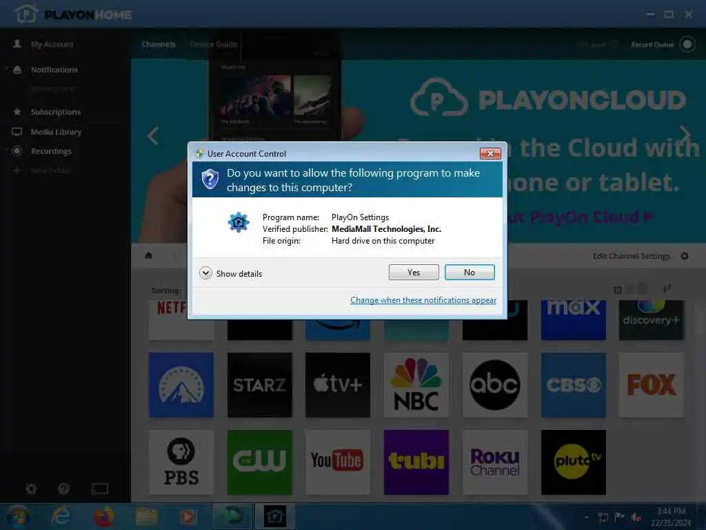Close the User Account Control dialog
This screenshot has width=706, height=530.
pos(490,153)
